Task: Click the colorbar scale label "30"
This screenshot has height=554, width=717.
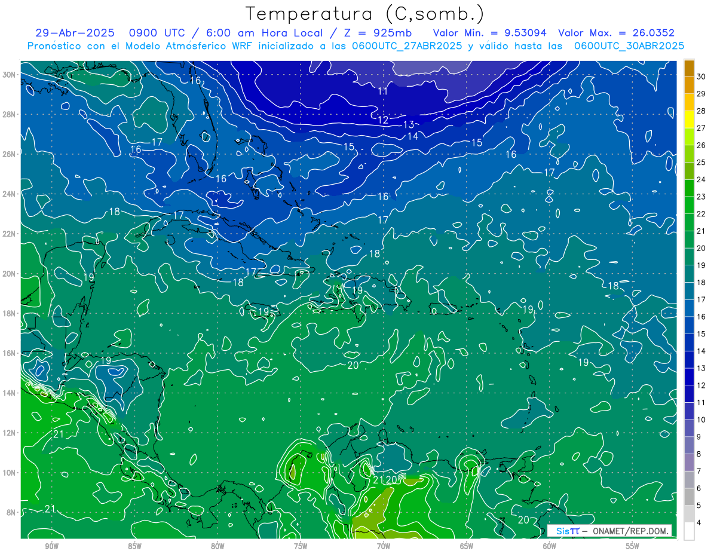Action: click(x=701, y=76)
